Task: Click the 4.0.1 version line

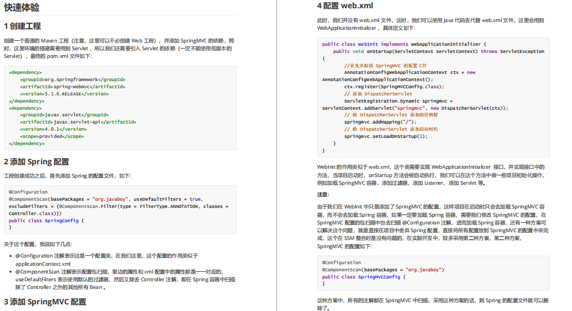Action: coord(53,129)
